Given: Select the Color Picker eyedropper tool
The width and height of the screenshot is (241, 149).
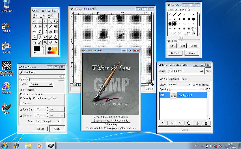Looking at the screenshot, I should point(45,32).
